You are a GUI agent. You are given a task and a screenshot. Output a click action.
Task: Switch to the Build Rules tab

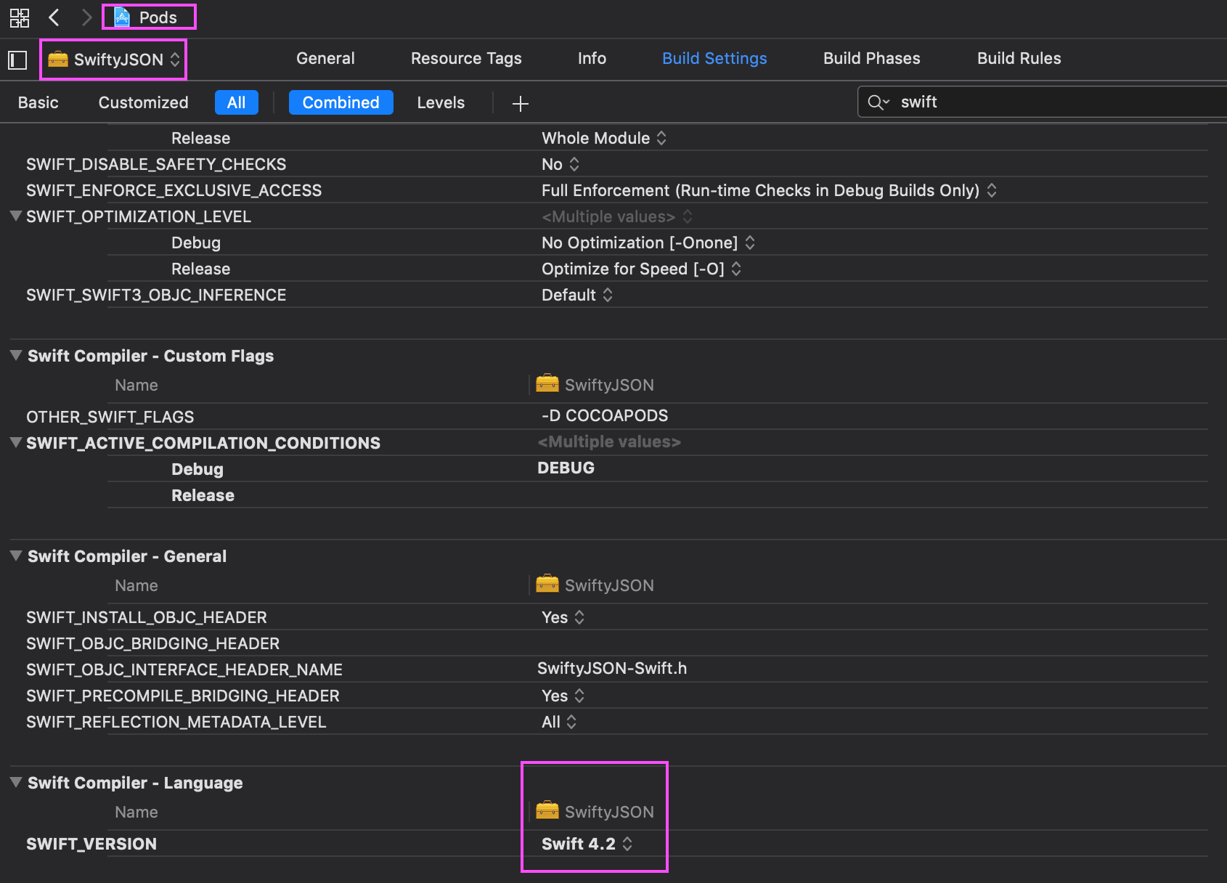coord(1019,58)
